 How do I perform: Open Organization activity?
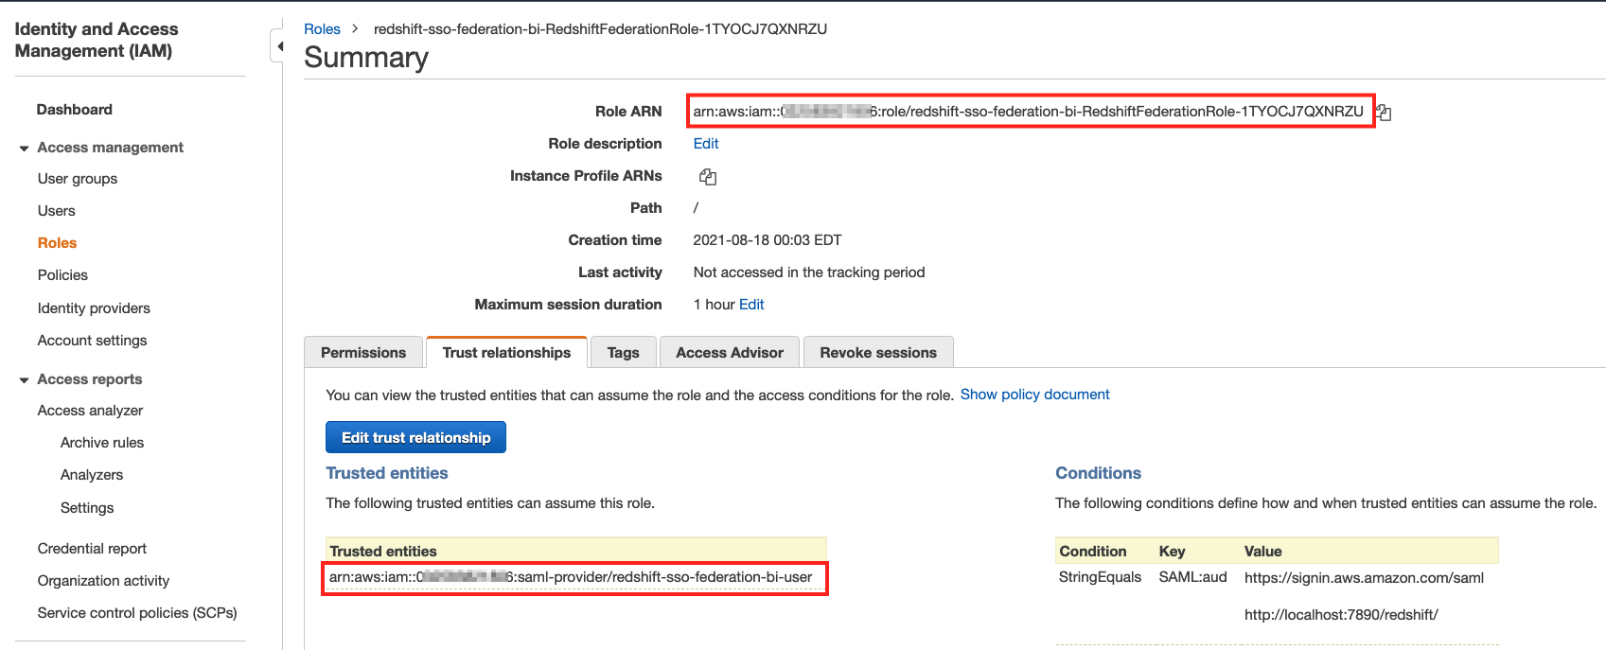[103, 581]
